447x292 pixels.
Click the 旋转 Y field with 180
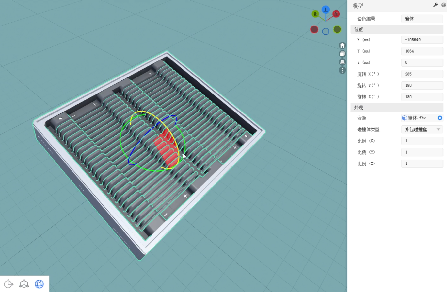pyautogui.click(x=422, y=85)
